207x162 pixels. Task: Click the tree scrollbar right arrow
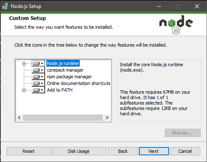pyautogui.click(x=107, y=118)
